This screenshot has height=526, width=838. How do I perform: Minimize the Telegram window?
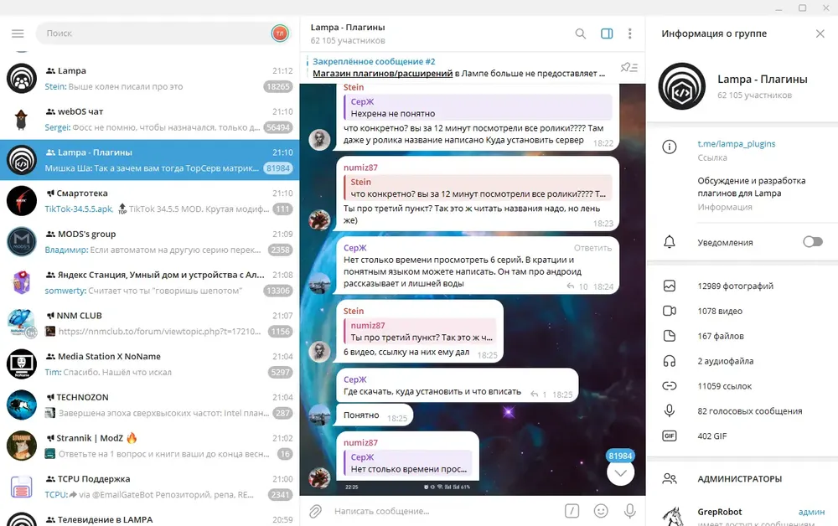pos(779,8)
